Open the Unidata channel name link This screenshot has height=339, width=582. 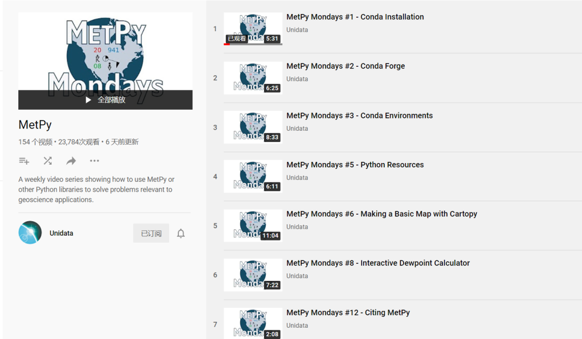click(x=61, y=233)
